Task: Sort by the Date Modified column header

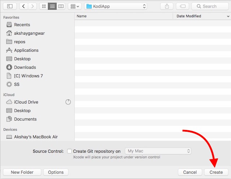Action: tap(189, 16)
